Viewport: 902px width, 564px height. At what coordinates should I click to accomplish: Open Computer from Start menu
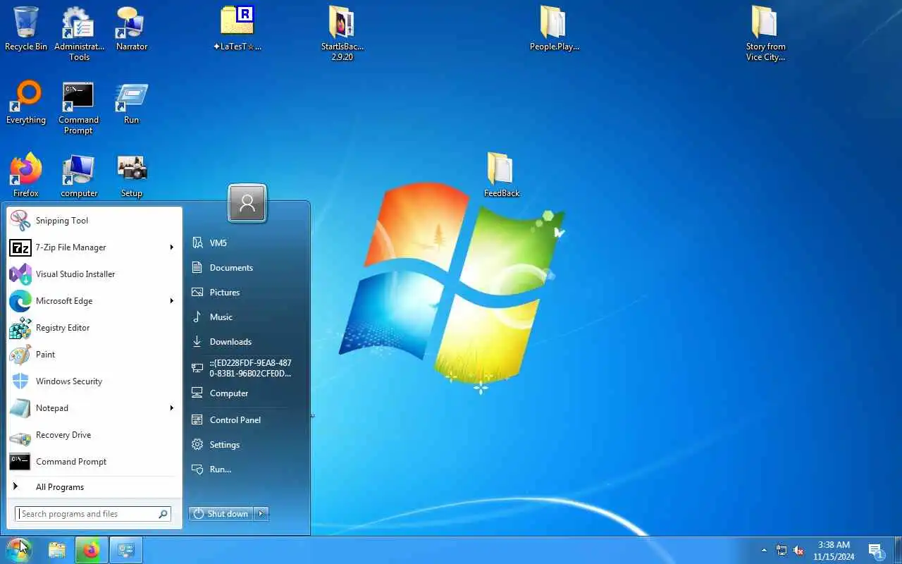pyautogui.click(x=247, y=393)
